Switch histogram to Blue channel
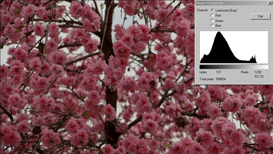This screenshot has height=154, width=273. point(212,25)
